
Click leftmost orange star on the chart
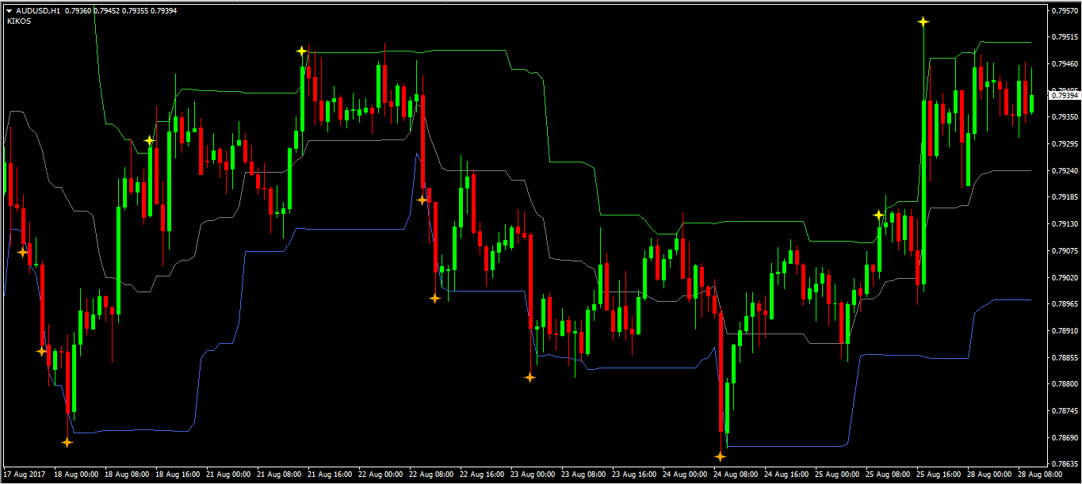point(22,252)
